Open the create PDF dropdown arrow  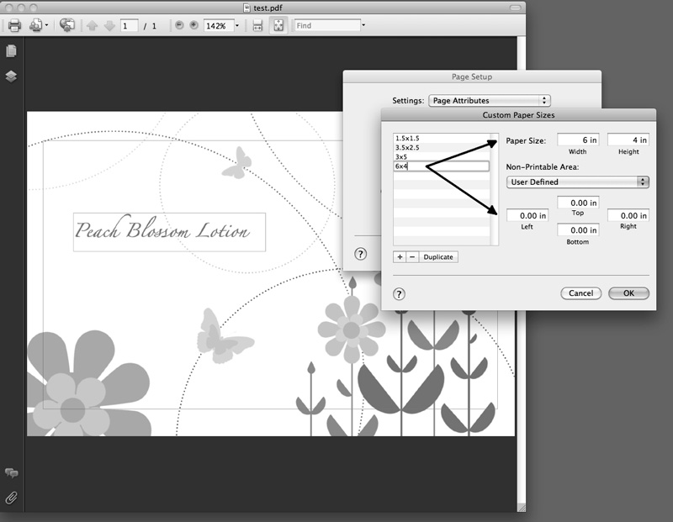(46, 26)
